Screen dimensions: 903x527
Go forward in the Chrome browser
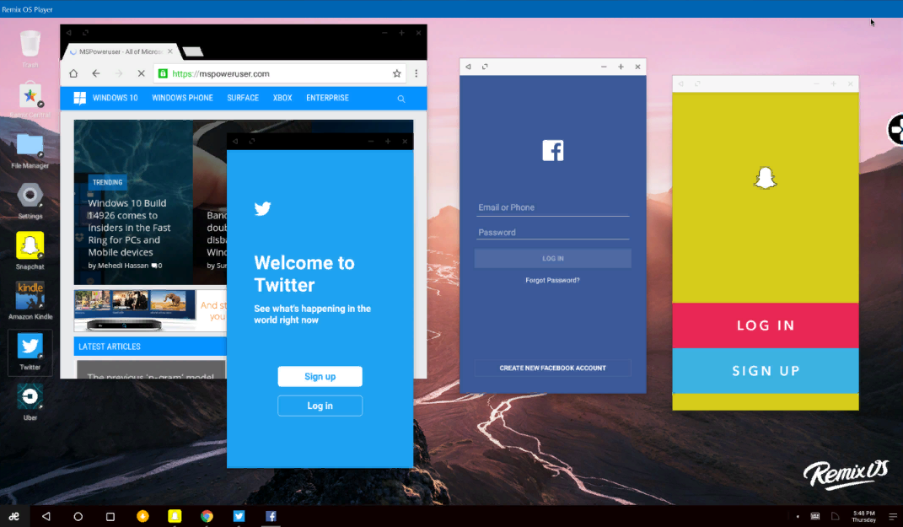coord(119,73)
